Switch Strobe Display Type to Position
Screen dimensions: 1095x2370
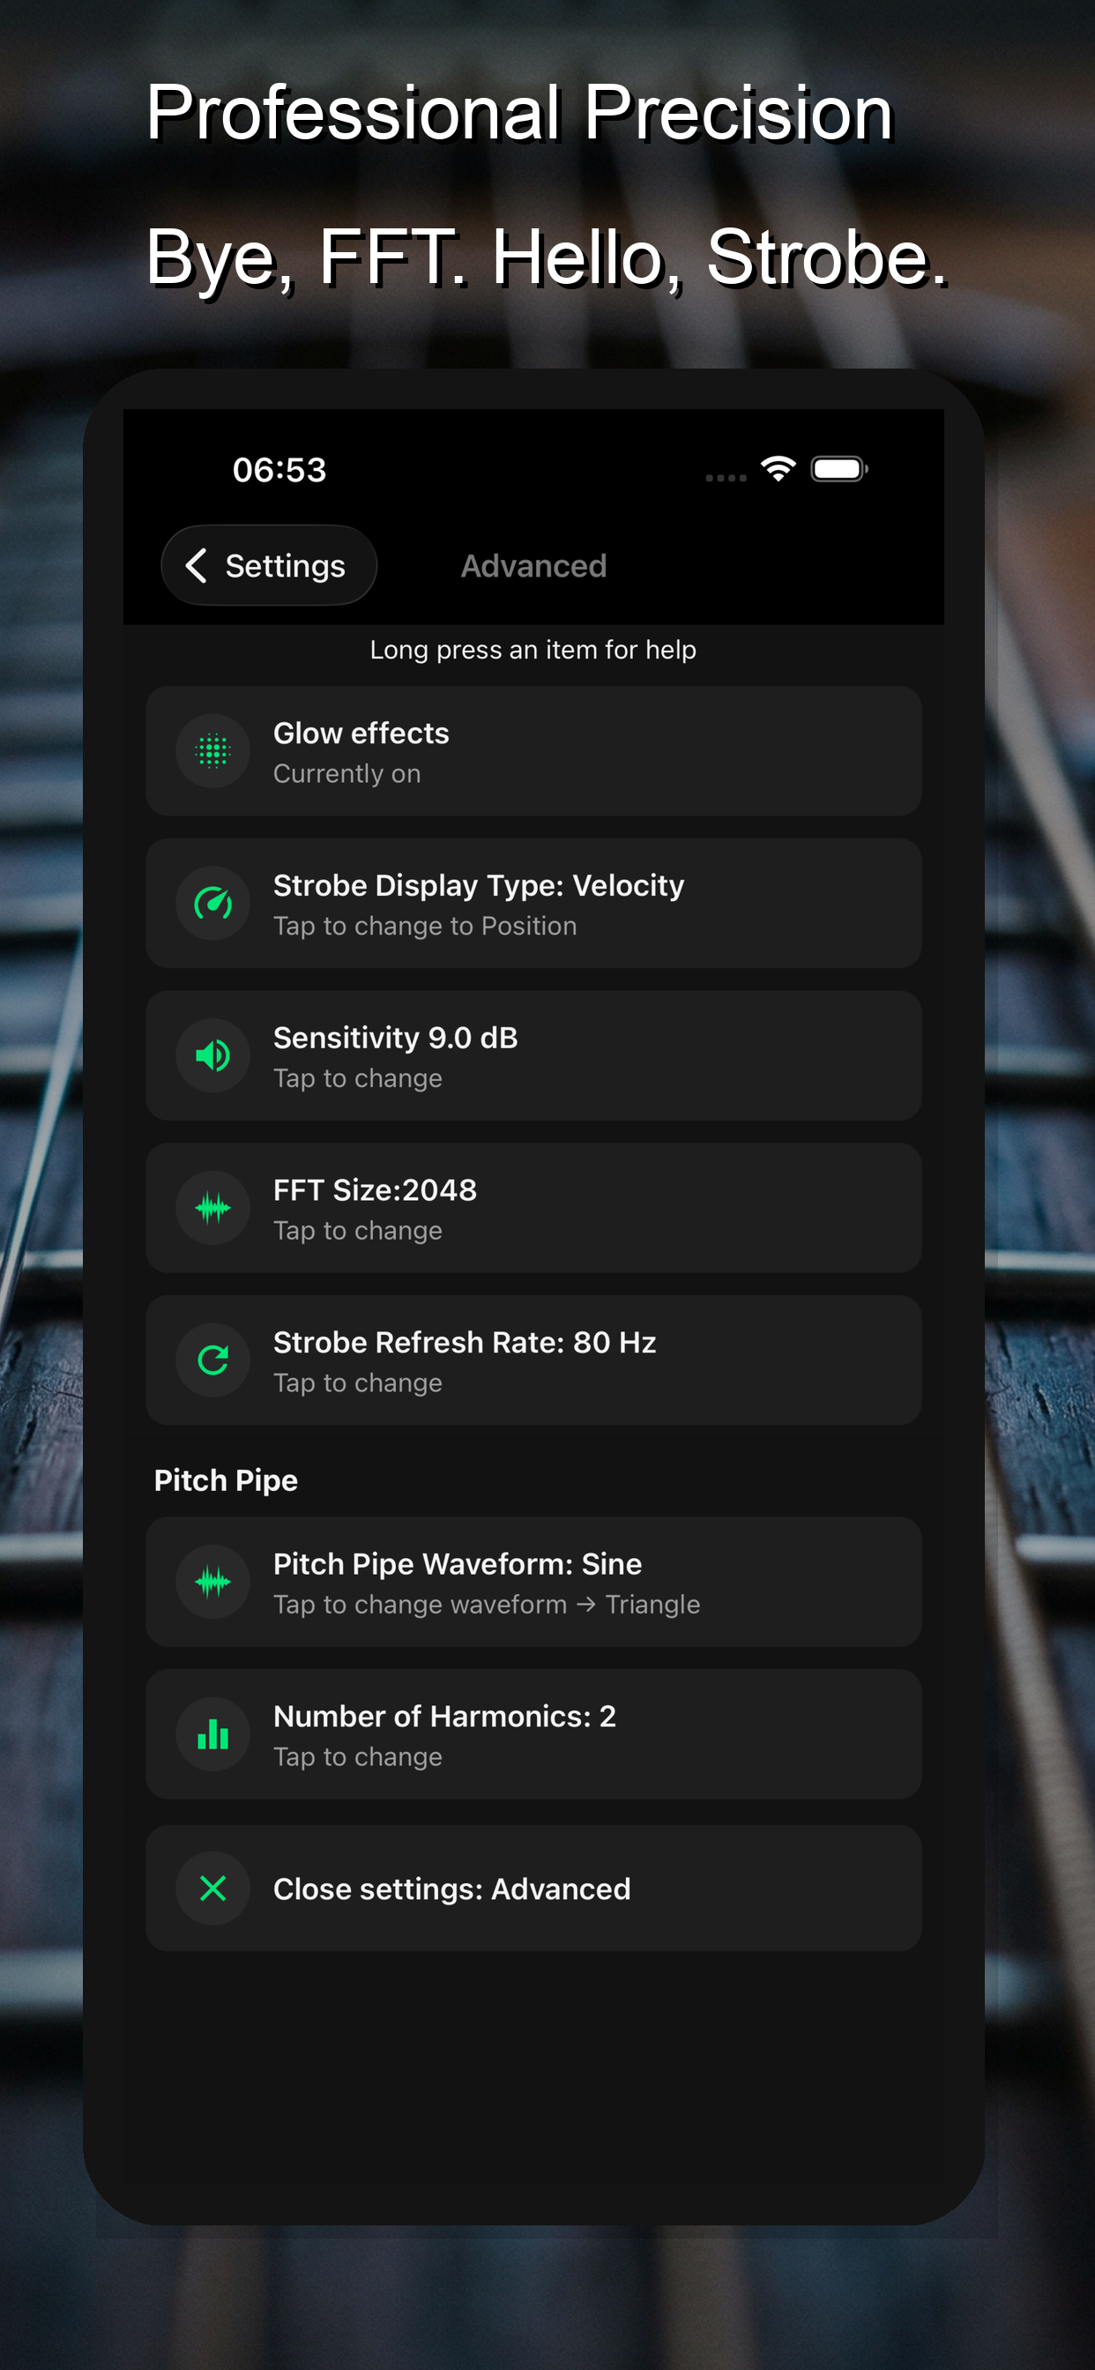point(533,904)
